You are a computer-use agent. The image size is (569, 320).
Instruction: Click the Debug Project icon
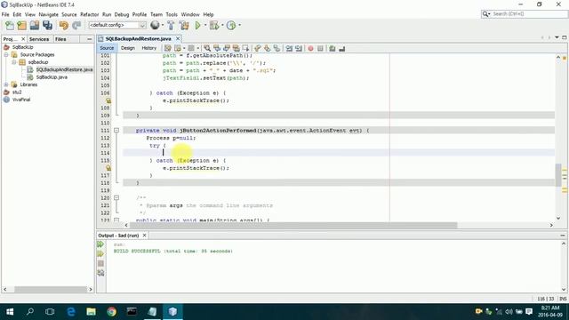click(x=214, y=25)
